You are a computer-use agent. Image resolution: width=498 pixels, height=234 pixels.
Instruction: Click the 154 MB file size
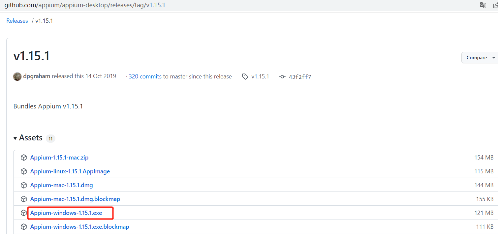(x=484, y=158)
